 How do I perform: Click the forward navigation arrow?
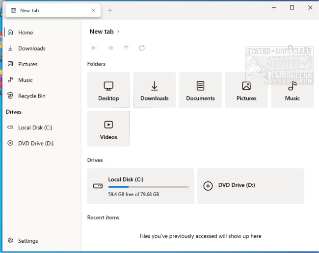110,48
